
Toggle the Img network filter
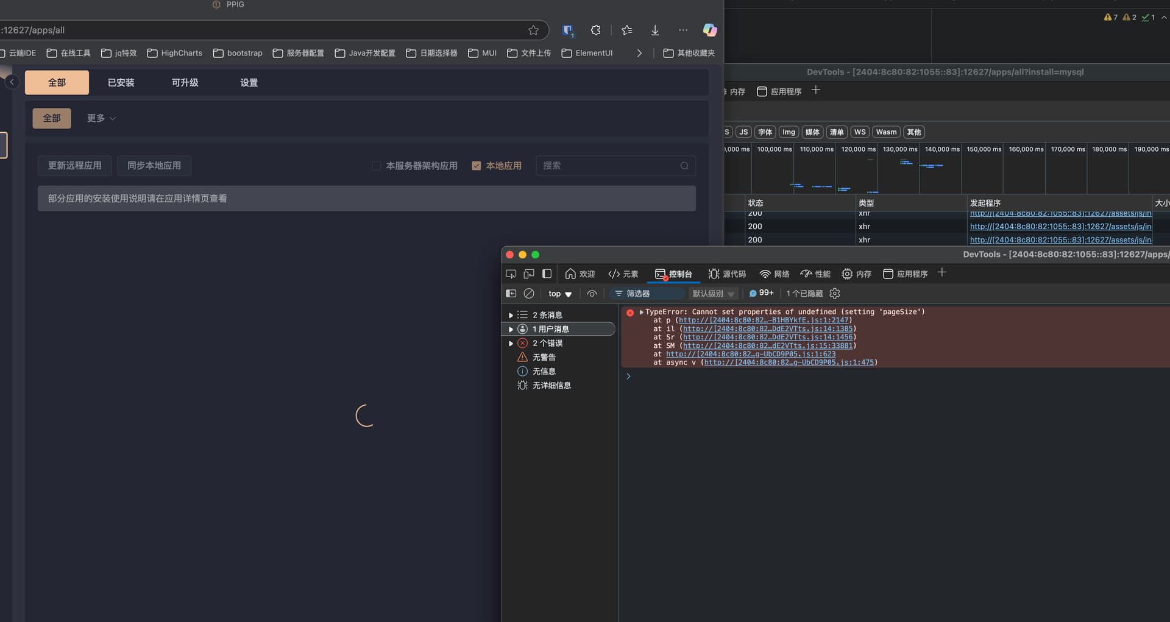(x=789, y=132)
